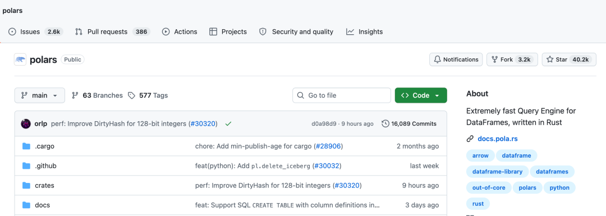The image size is (606, 216).
Task: Select the rust topic tag
Action: (478, 204)
